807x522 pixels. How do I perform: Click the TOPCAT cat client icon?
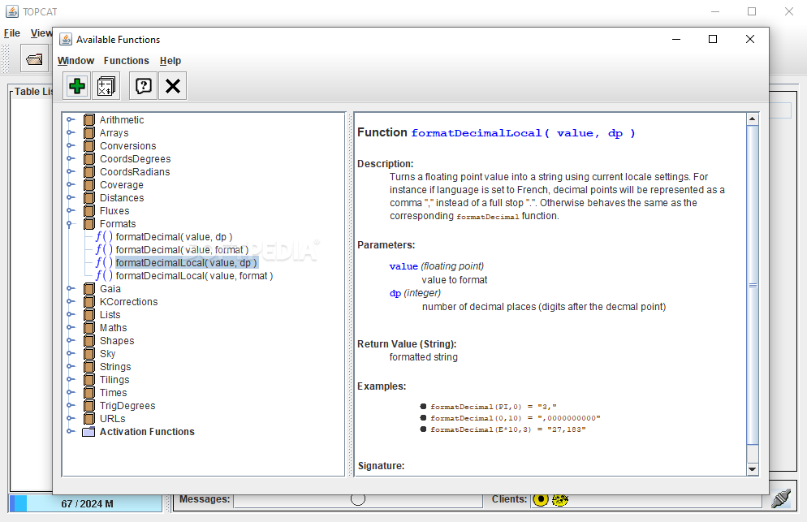coord(560,499)
